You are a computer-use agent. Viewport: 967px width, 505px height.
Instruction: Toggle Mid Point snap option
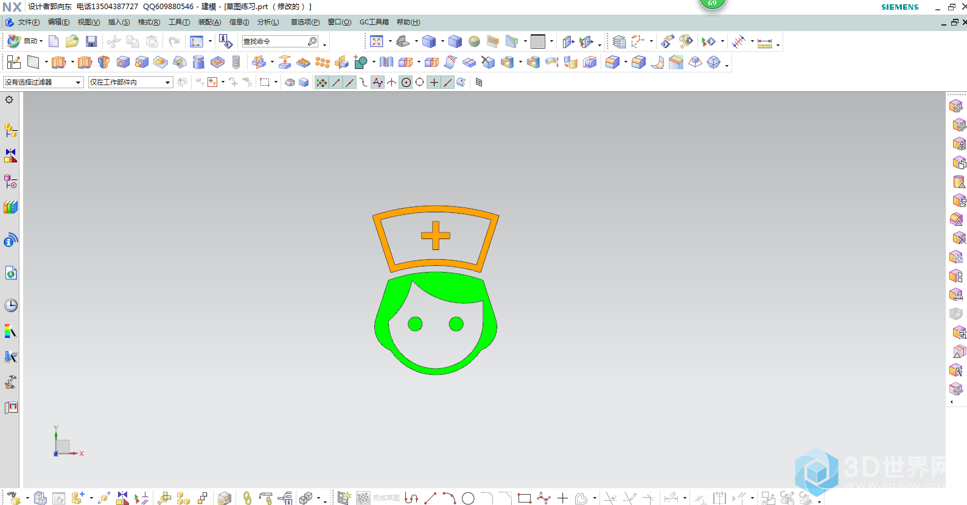(x=350, y=82)
